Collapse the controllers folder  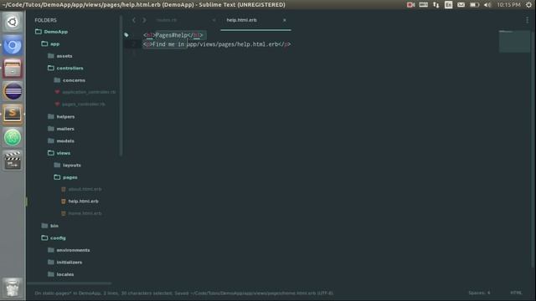click(65, 69)
